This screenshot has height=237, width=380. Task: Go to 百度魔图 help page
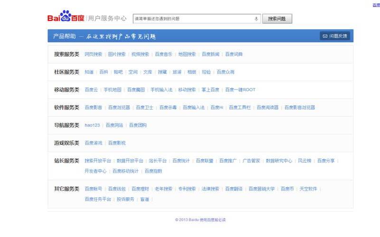(x=136, y=90)
